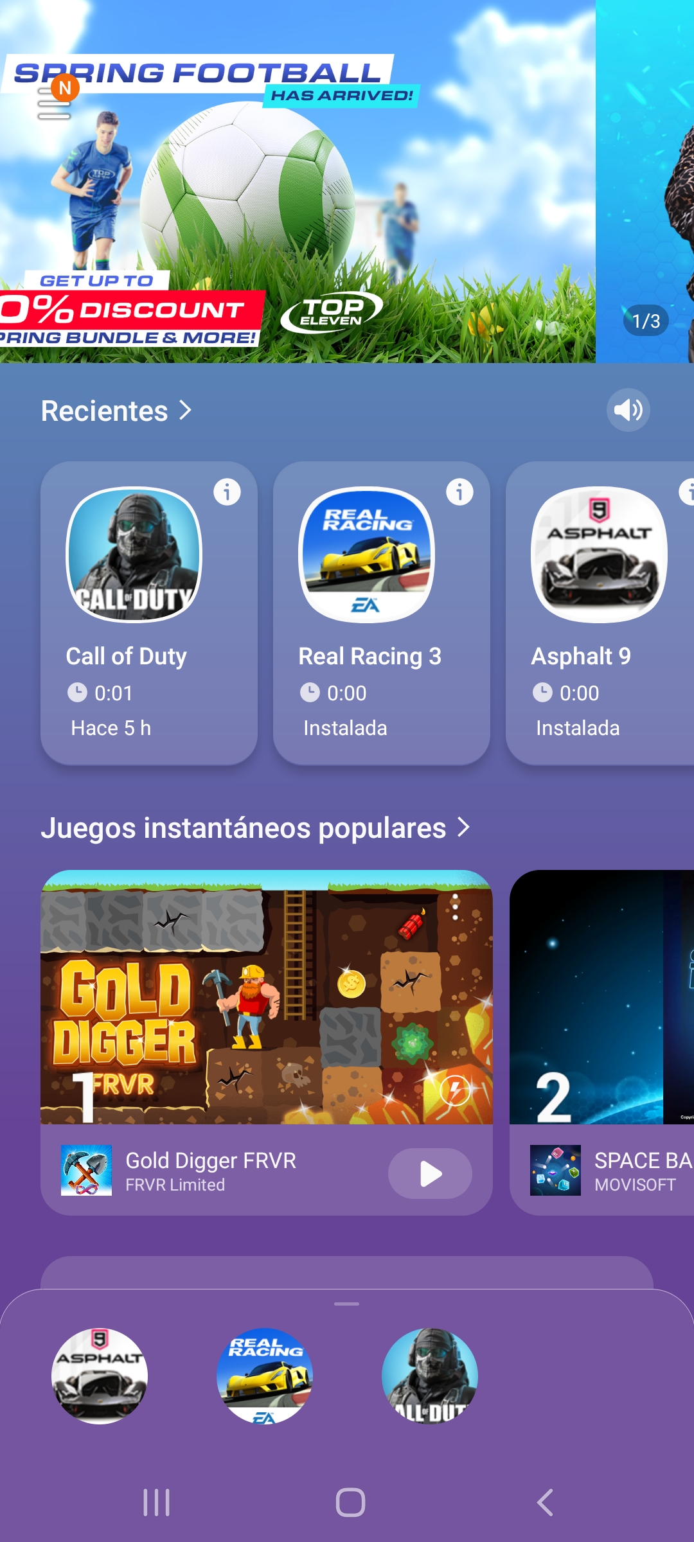
Task: Open the Gold Digger FRVR preview image
Action: (x=267, y=997)
